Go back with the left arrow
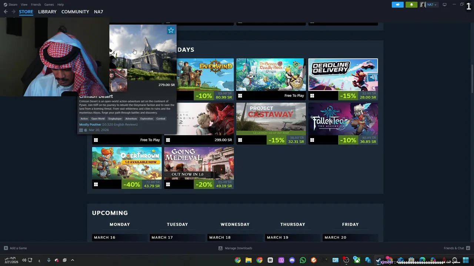The image size is (474, 266). pos(6,12)
